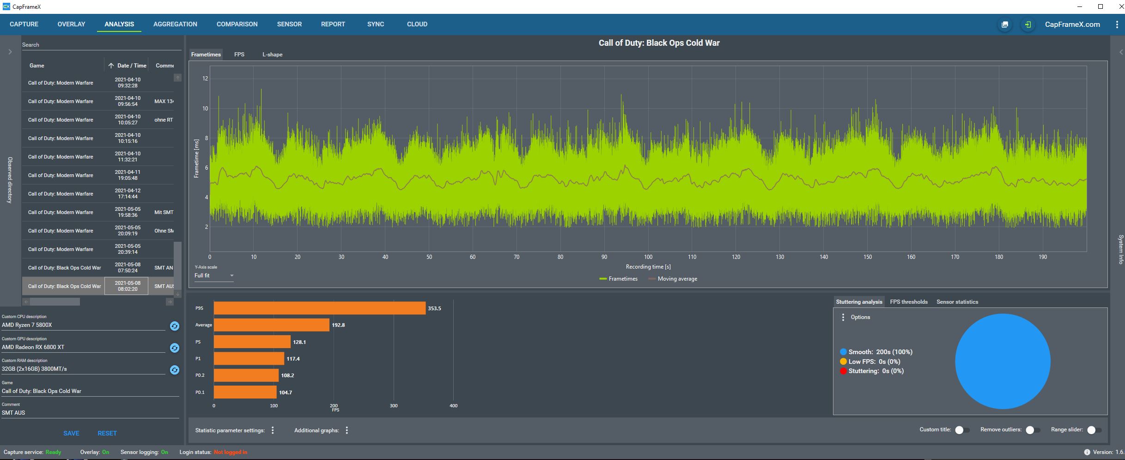1125x460 pixels.
Task: Refresh the custom RAM description
Action: (x=174, y=370)
